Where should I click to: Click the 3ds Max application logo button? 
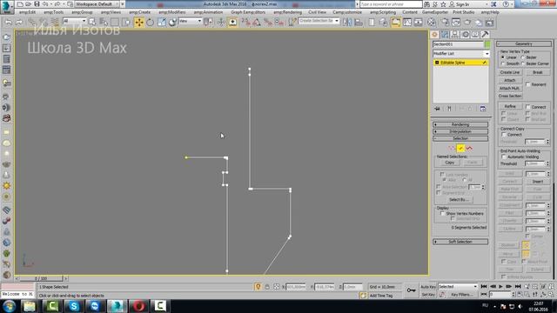click(7, 7)
